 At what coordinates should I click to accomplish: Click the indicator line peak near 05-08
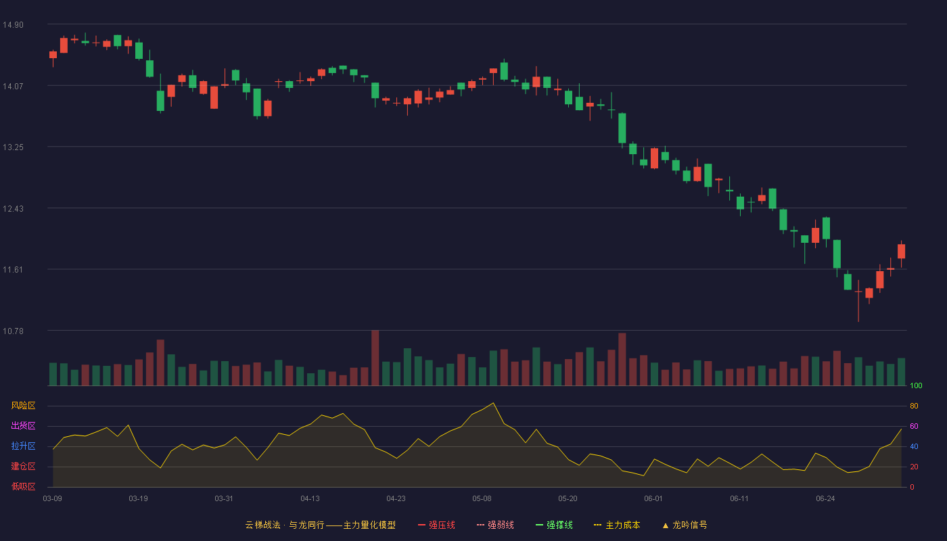tap(493, 403)
